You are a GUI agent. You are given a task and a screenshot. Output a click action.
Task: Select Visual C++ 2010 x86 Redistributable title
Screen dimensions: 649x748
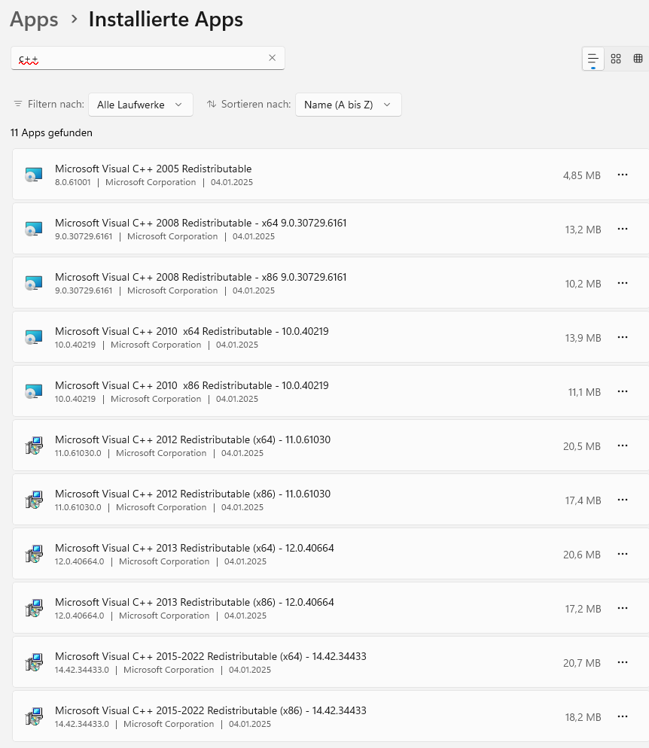[192, 385]
